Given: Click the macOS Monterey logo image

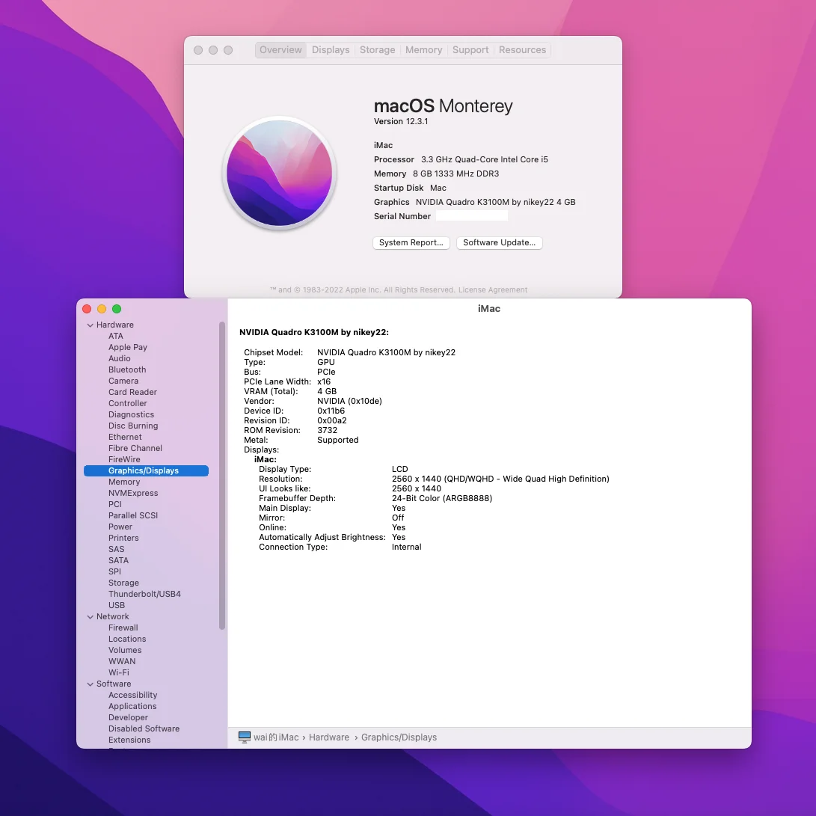Looking at the screenshot, I should tap(280, 174).
